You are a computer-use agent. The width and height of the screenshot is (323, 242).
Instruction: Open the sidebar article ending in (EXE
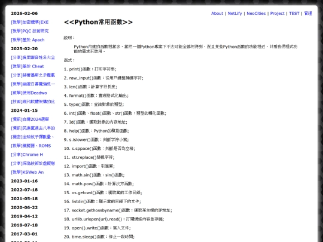(x=30, y=22)
